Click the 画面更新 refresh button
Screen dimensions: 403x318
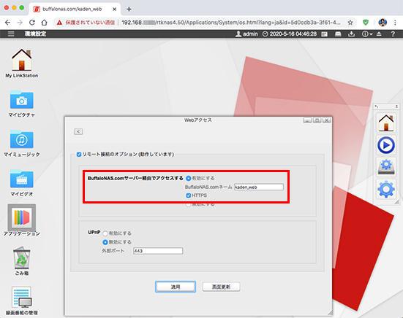[221, 287]
